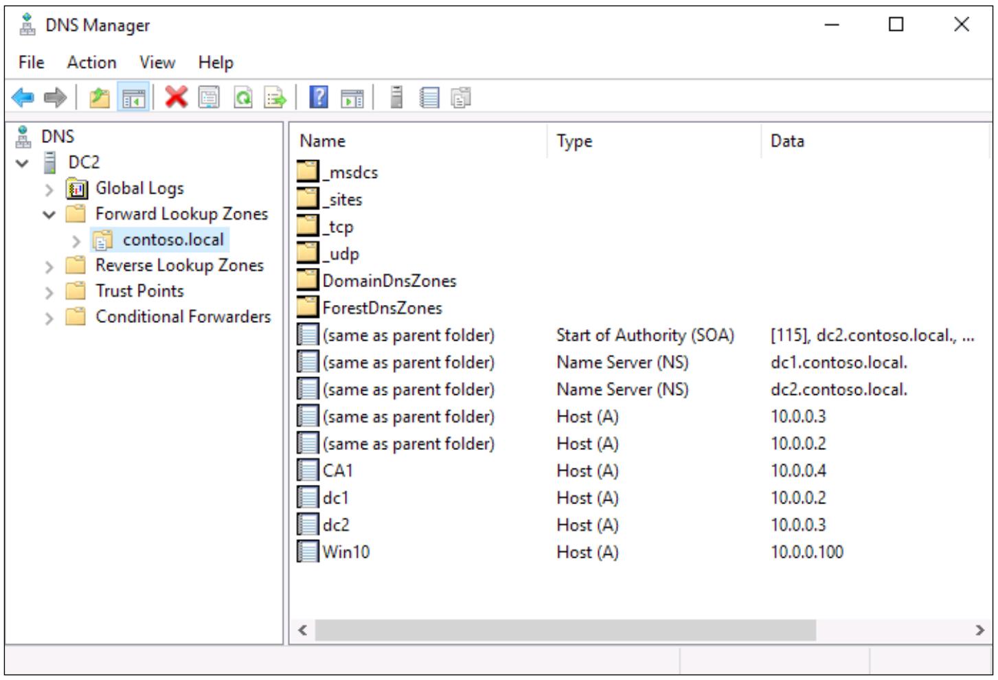This screenshot has height=680, width=998.
Task: Click the new server toolbar icon
Action: tap(396, 97)
